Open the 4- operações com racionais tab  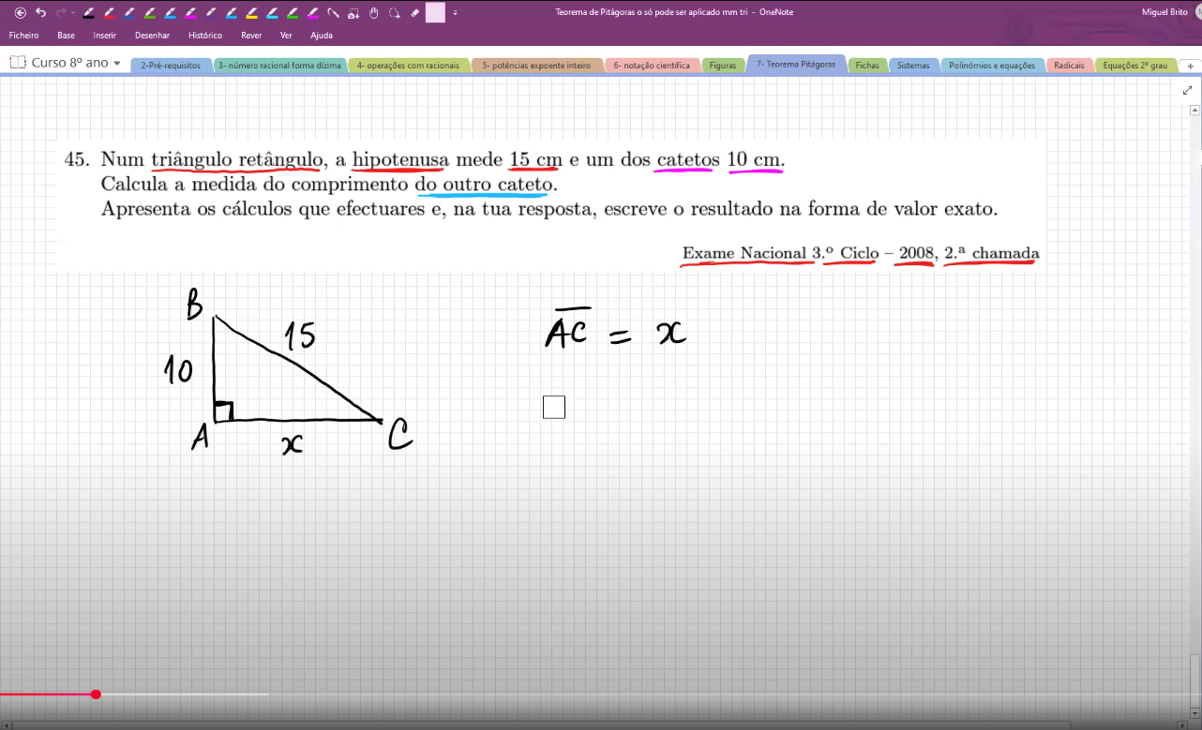408,66
